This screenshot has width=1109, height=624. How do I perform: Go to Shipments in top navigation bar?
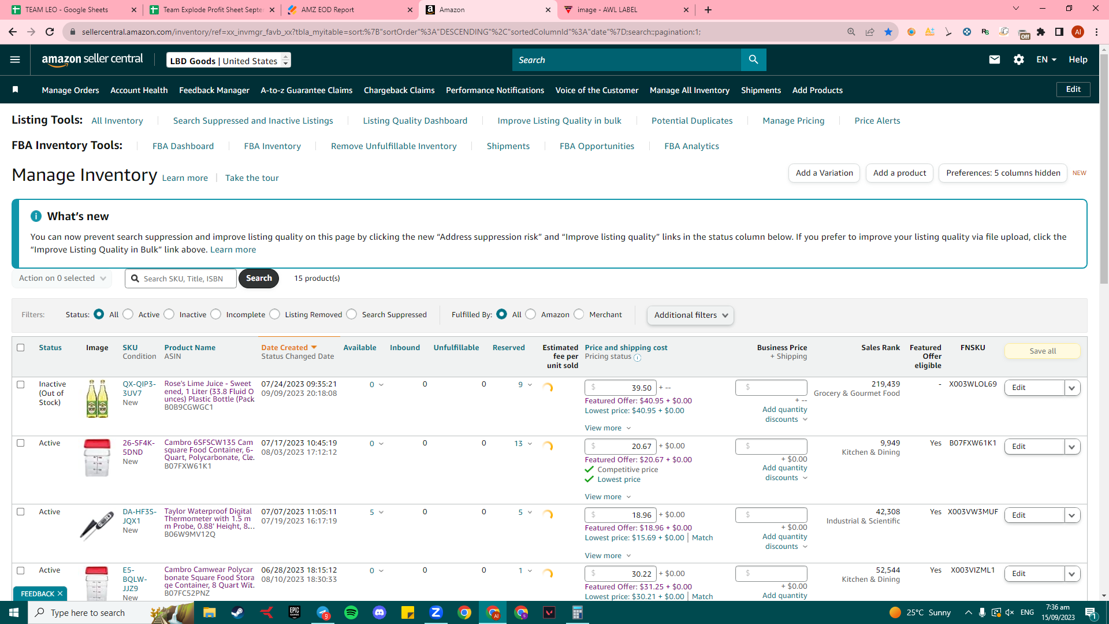click(x=761, y=90)
